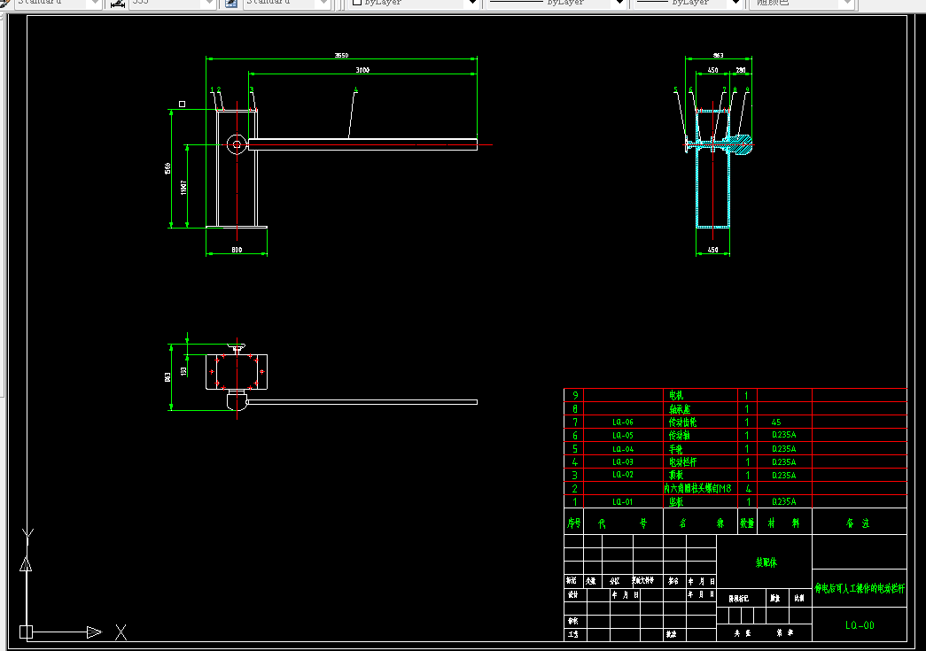This screenshot has width=926, height=651.
Task: Click the drawing title 停电后可人工操作的电动栏杆
Action: (860, 588)
